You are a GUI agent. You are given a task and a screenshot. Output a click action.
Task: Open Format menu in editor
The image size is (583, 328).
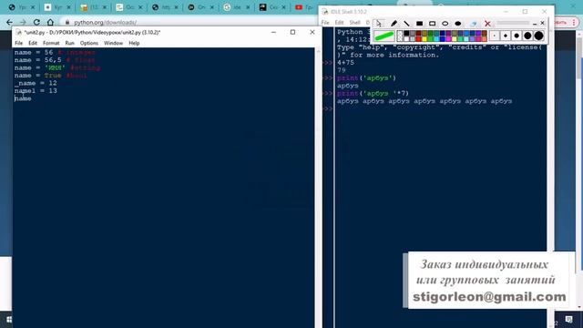click(x=51, y=43)
